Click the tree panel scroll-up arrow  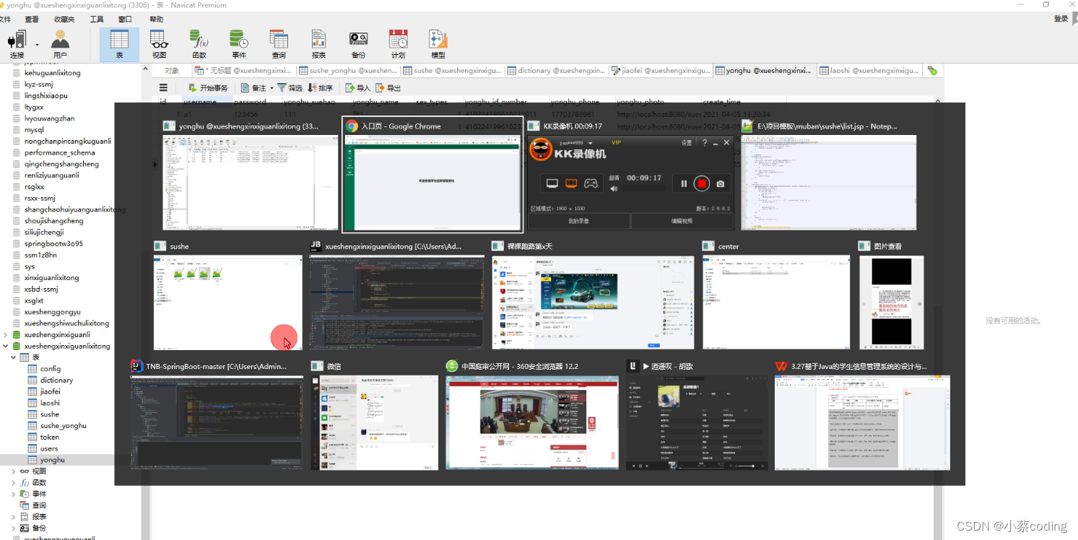pos(145,68)
